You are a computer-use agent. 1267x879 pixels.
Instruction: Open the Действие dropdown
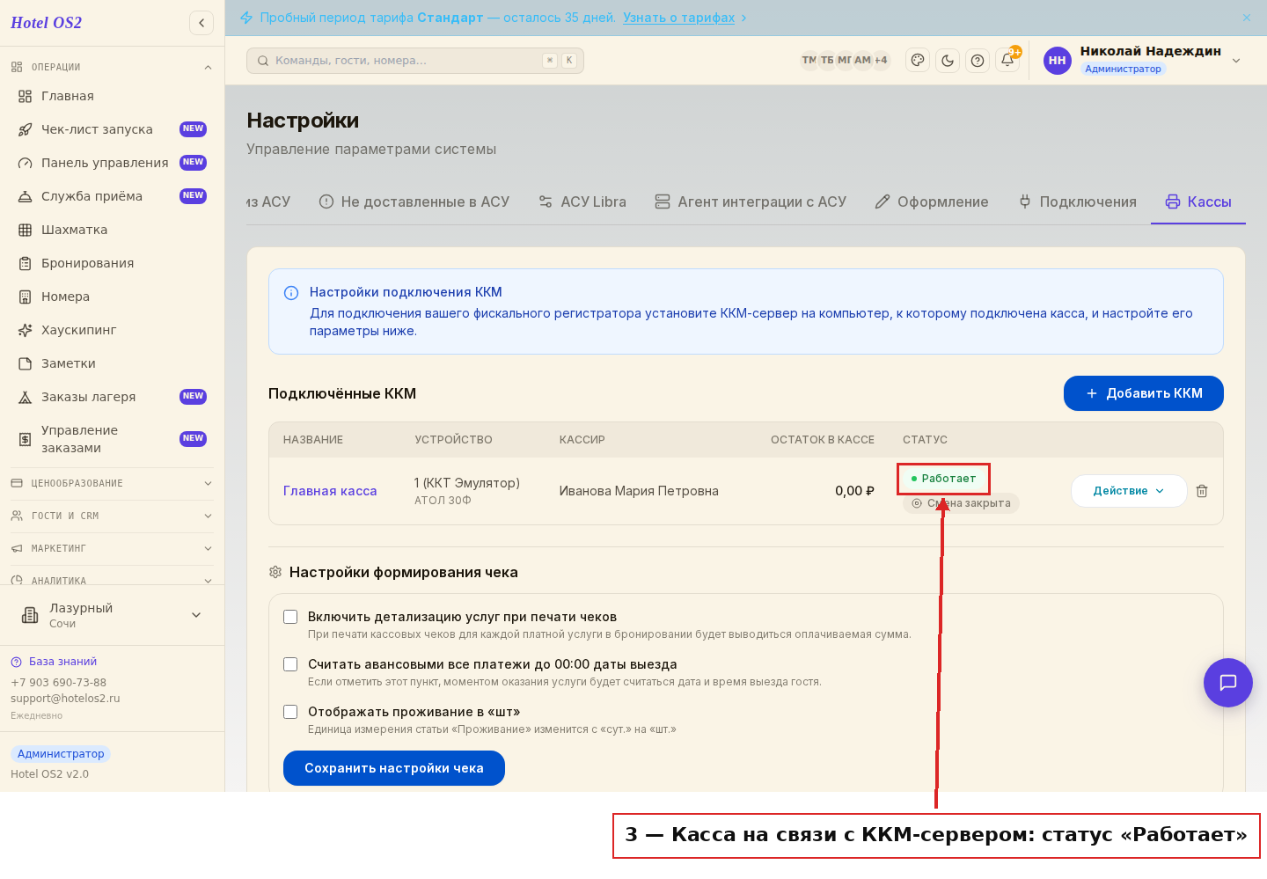click(x=1128, y=491)
